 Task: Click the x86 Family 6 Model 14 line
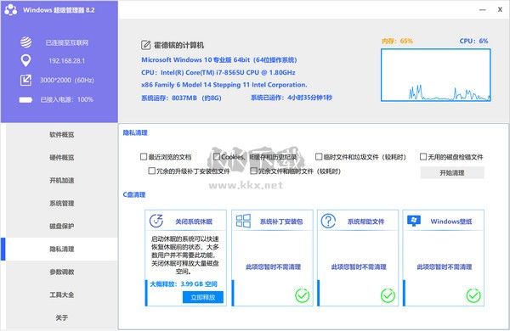coord(224,85)
